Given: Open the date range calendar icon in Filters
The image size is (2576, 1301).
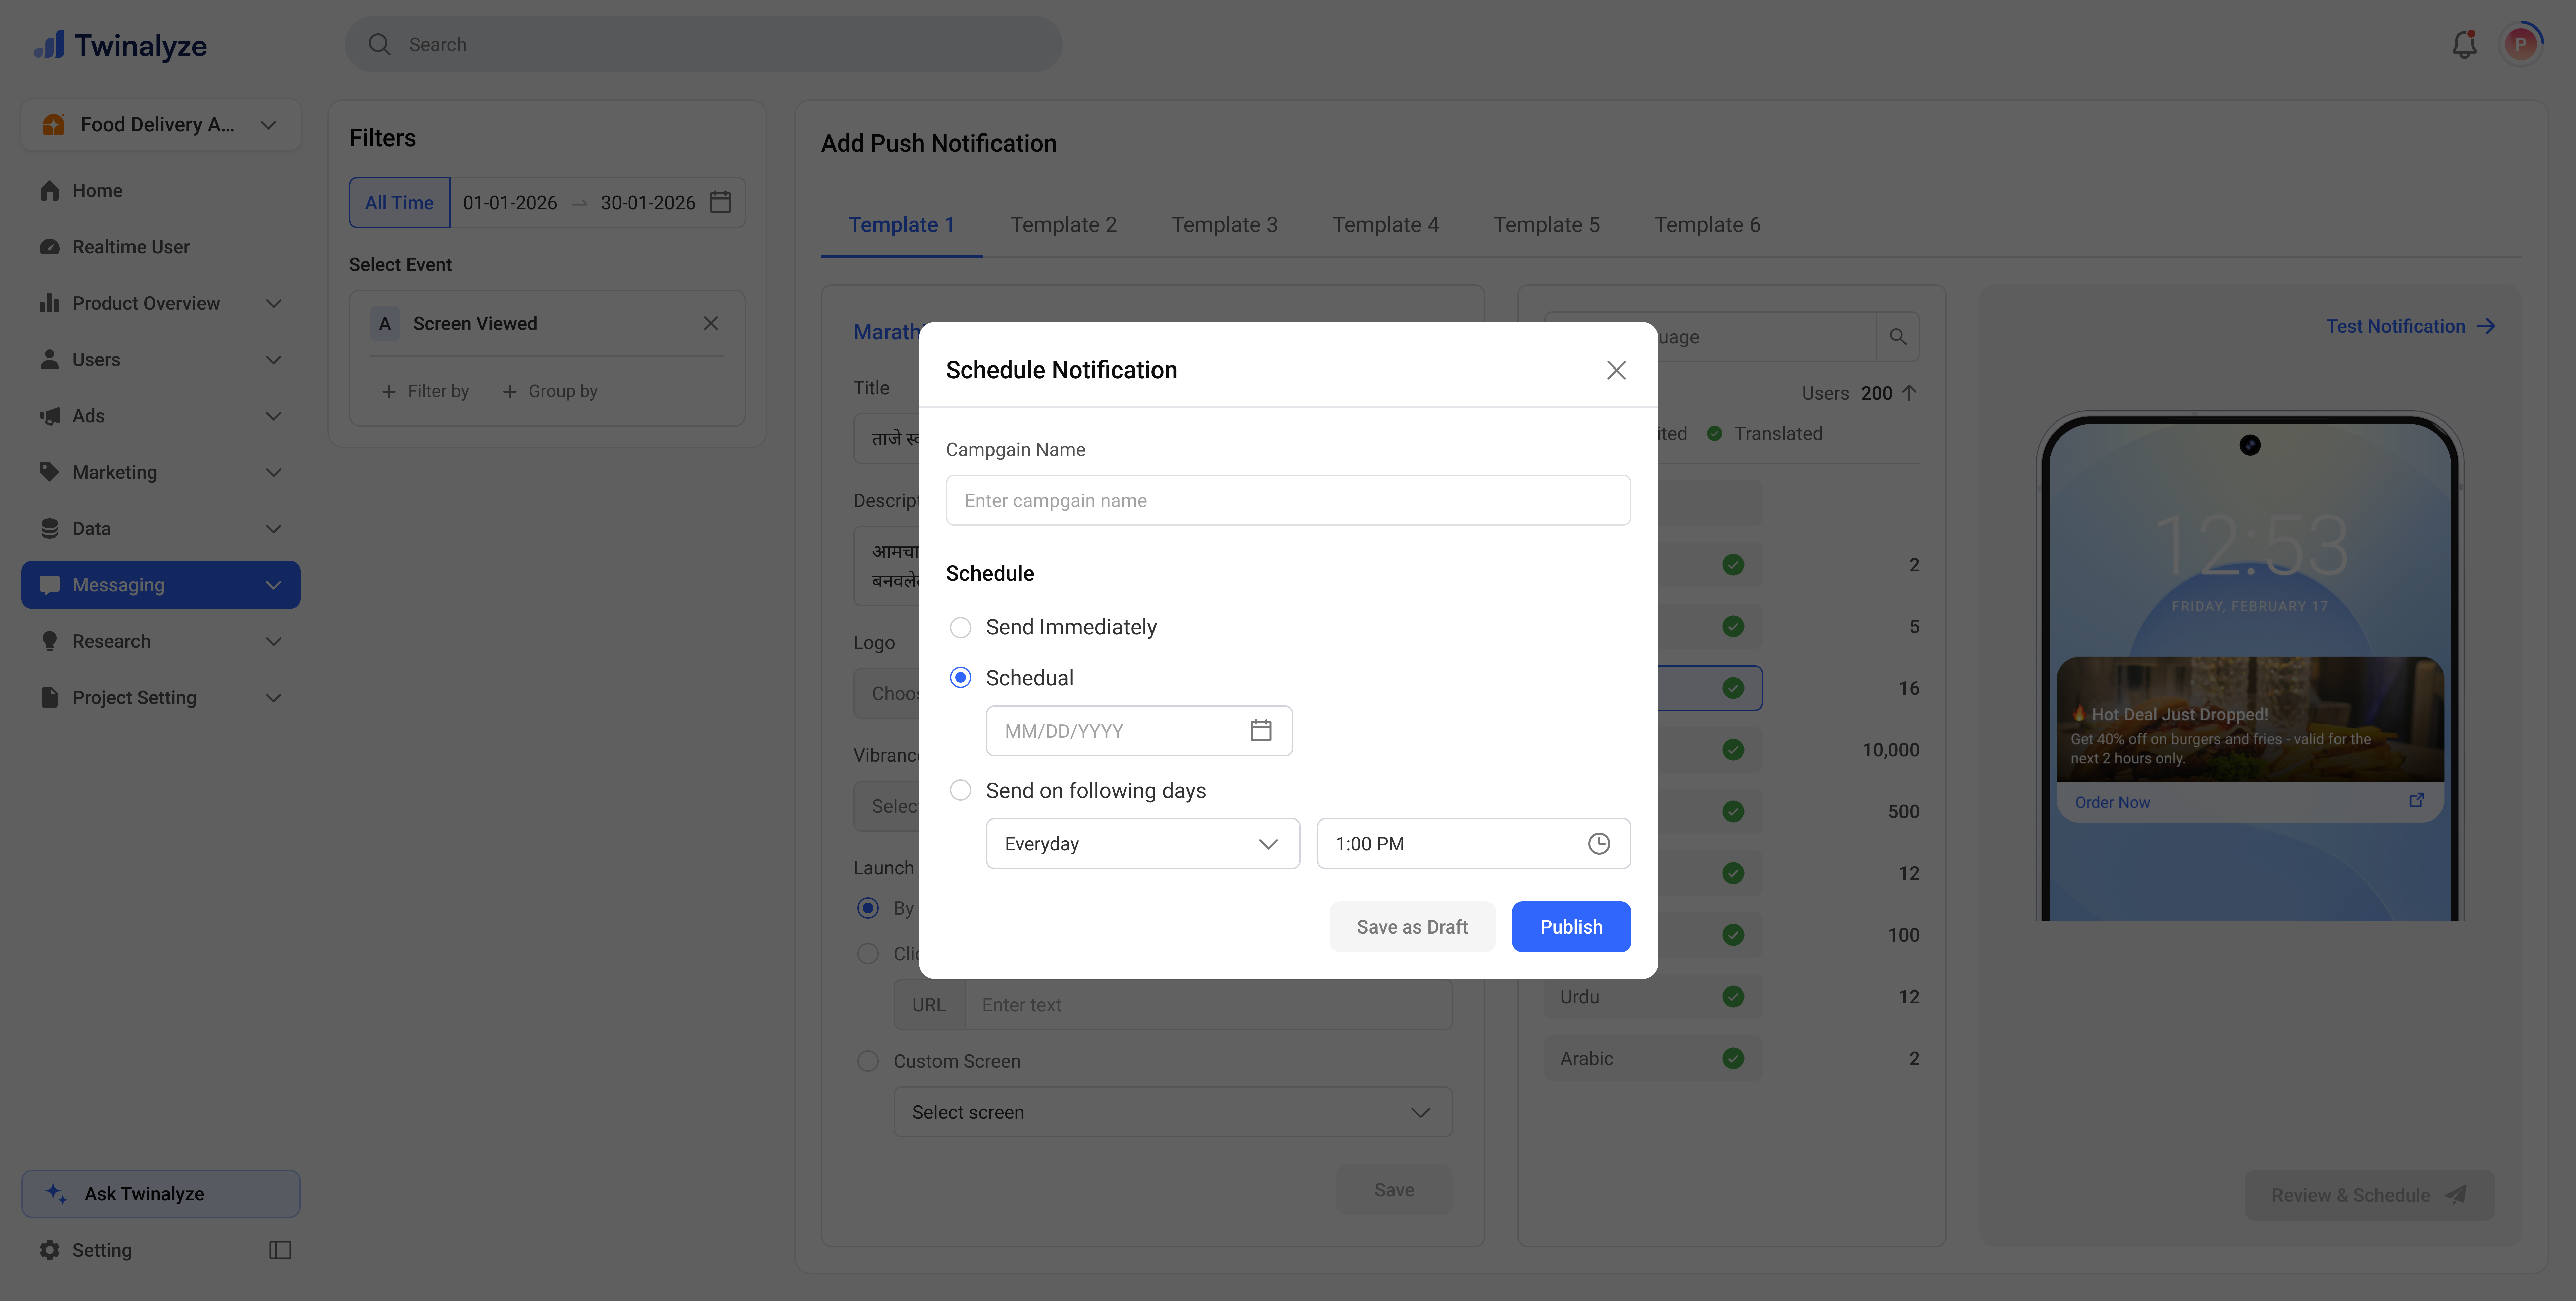Looking at the screenshot, I should 720,202.
